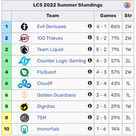Follow the TSM team link
This screenshot has height=136, width=136.
[x=42, y=118]
